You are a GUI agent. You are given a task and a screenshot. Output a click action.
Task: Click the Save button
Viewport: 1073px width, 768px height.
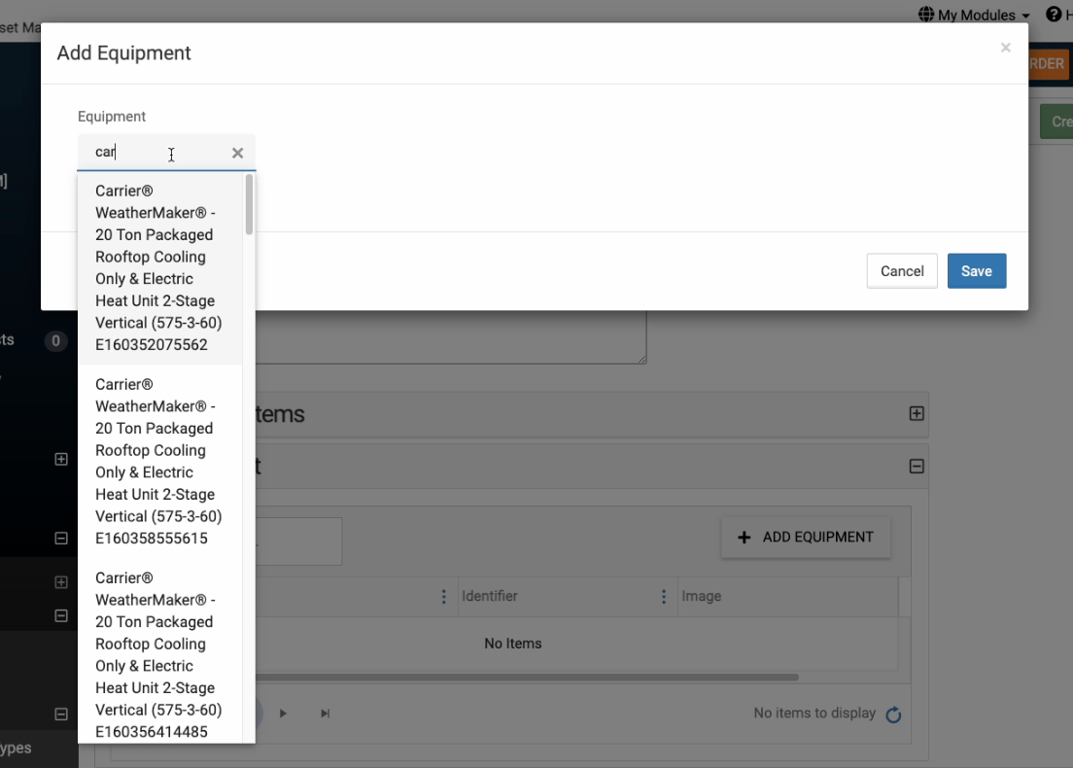(x=976, y=271)
